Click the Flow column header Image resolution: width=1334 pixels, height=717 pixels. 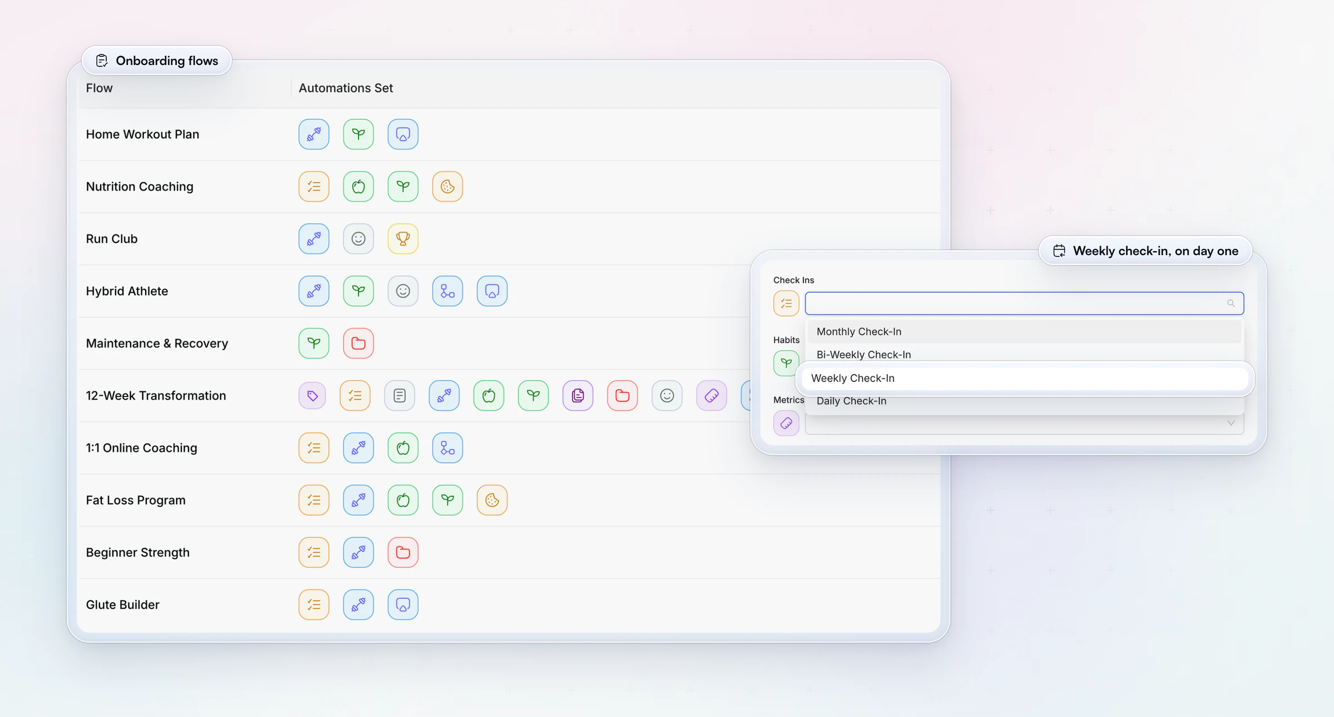(99, 88)
